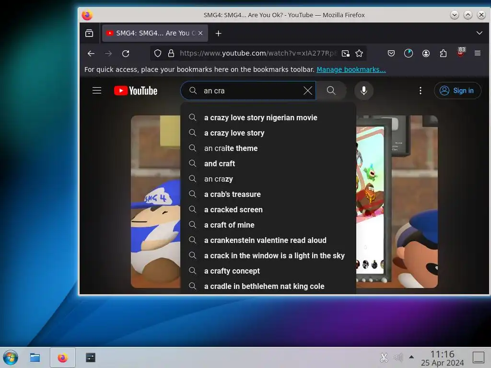Click the Firefox address bar URL
Viewport: 491px width, 368px height.
click(x=258, y=54)
